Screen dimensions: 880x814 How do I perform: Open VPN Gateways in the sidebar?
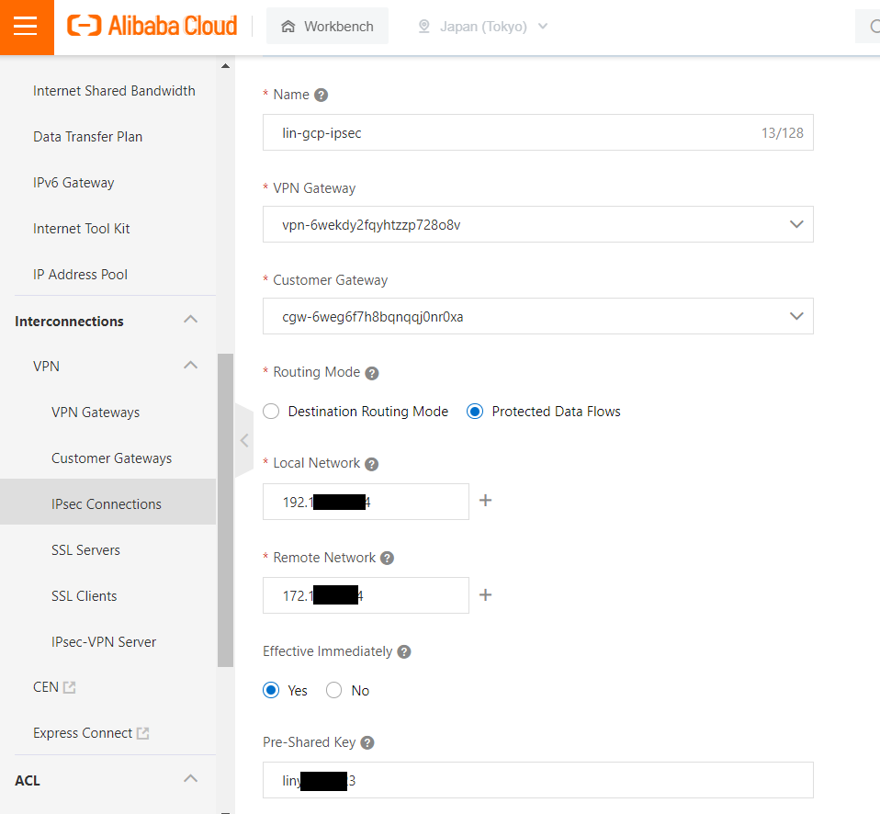point(96,413)
